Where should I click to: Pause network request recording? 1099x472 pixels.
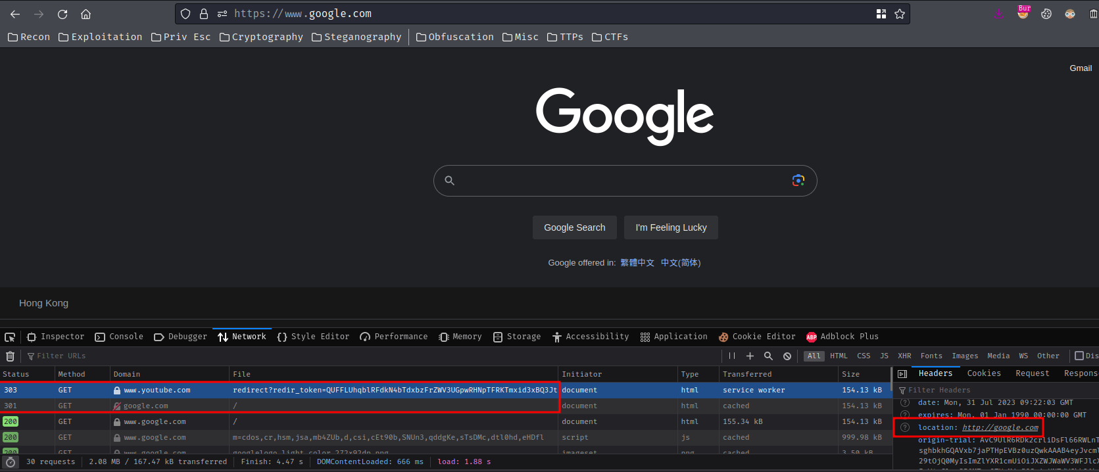(x=732, y=356)
